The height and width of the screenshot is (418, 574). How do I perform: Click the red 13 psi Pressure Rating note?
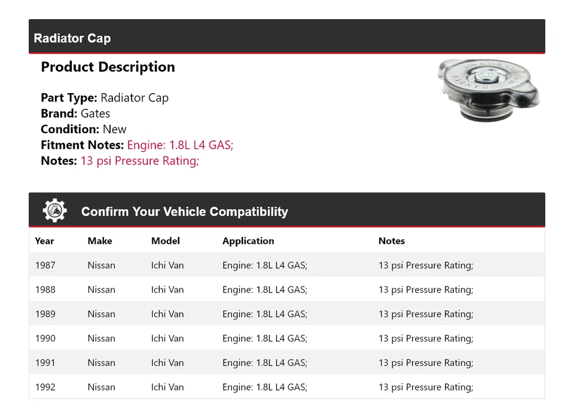(x=139, y=161)
